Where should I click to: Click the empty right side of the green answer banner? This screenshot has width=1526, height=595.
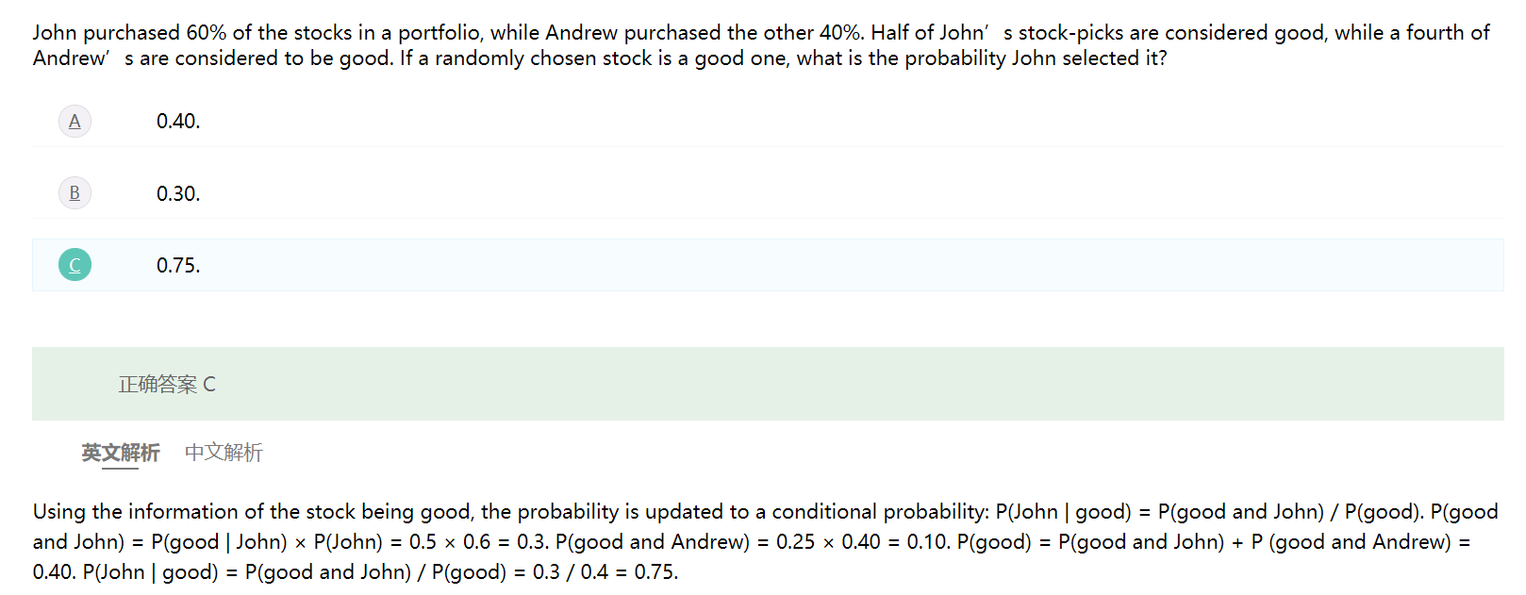tap(943, 384)
